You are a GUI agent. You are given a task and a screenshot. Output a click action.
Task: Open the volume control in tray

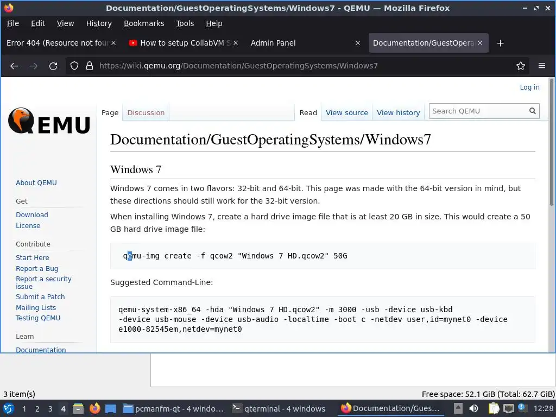473,409
